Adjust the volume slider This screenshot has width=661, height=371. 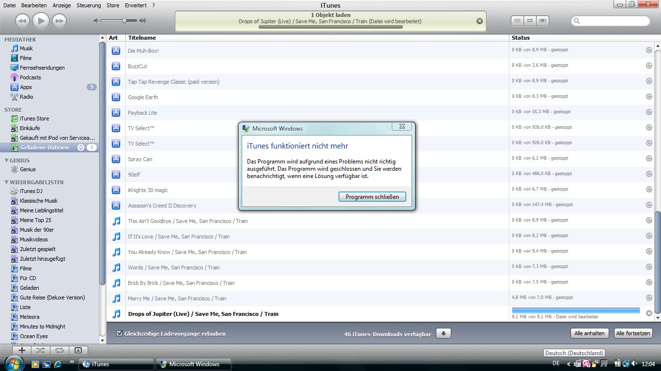124,21
